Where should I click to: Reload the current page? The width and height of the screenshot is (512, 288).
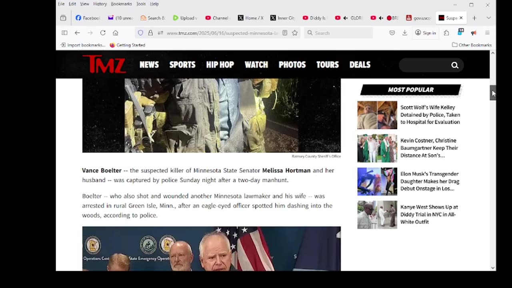[x=103, y=33]
